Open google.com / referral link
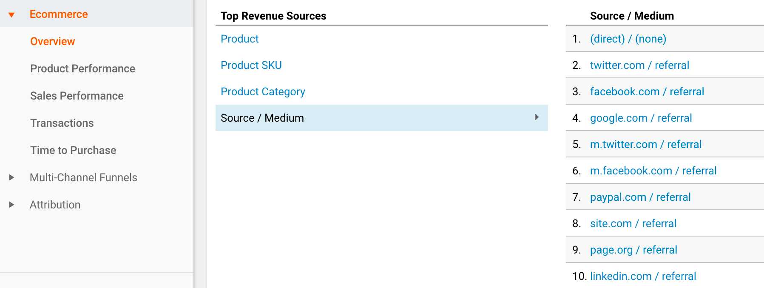This screenshot has height=288, width=764. click(641, 118)
